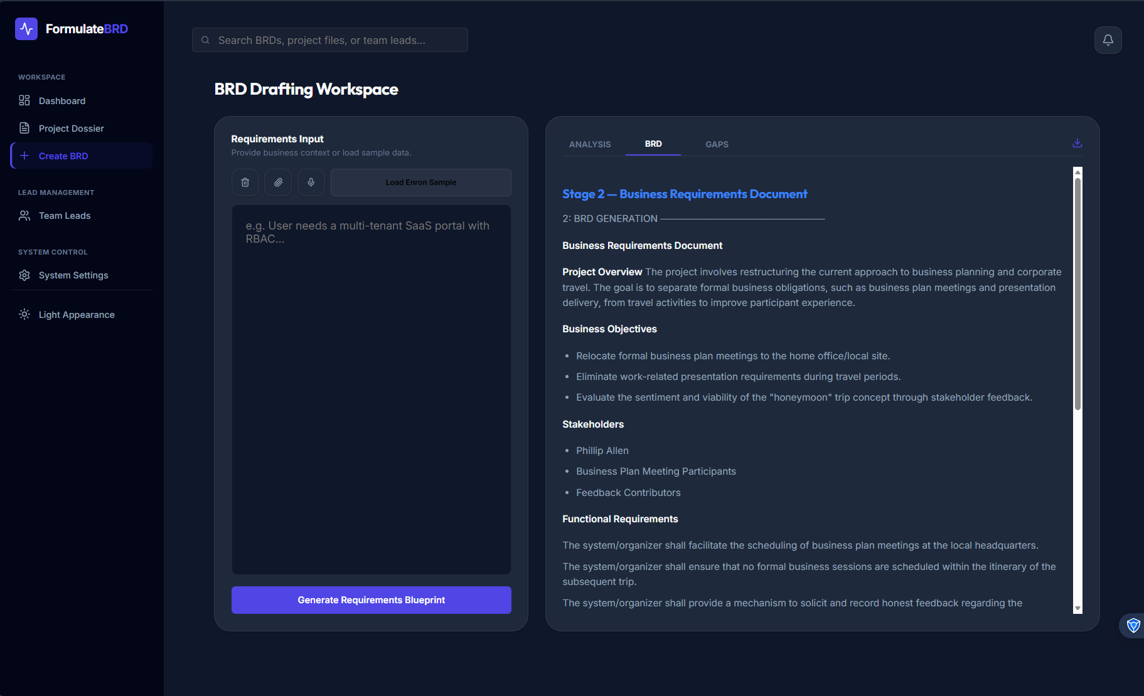Click the shield badge in the corner

click(x=1133, y=625)
